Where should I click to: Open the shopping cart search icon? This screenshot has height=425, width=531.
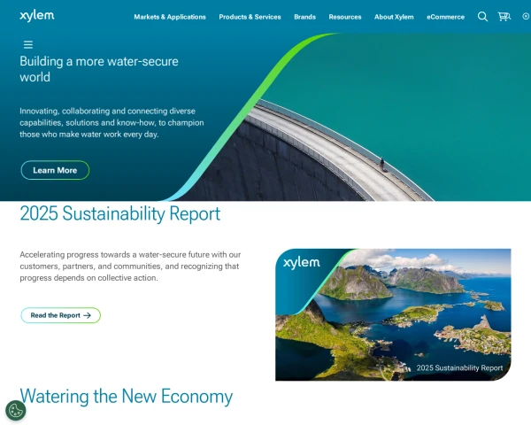pyautogui.click(x=504, y=16)
